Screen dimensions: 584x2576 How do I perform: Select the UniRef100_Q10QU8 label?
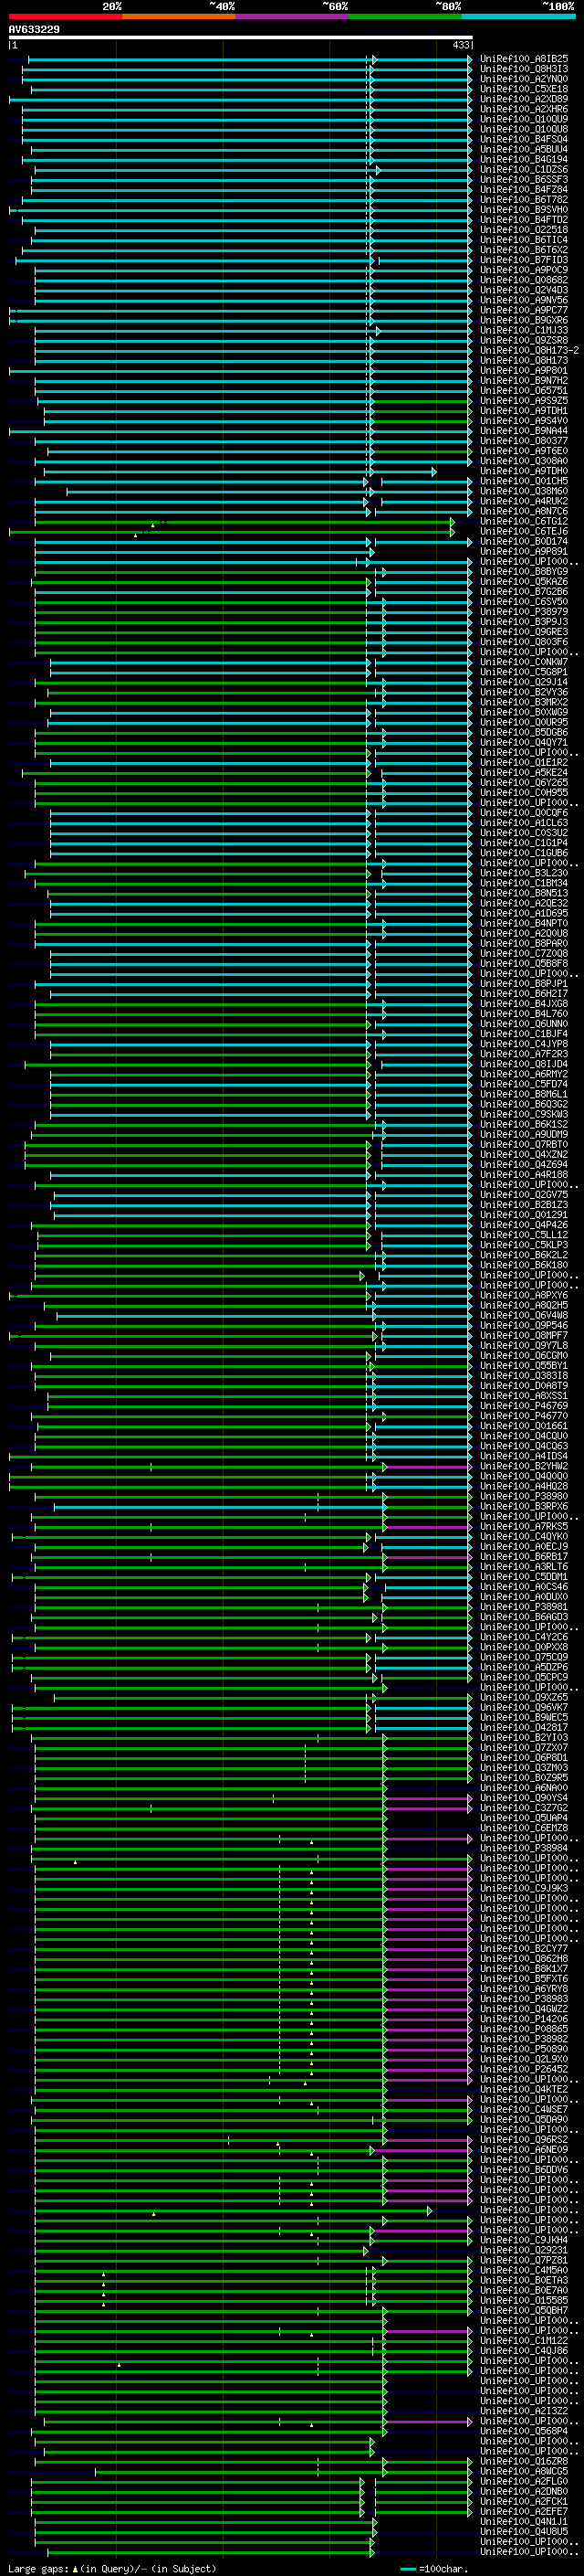pos(524,129)
